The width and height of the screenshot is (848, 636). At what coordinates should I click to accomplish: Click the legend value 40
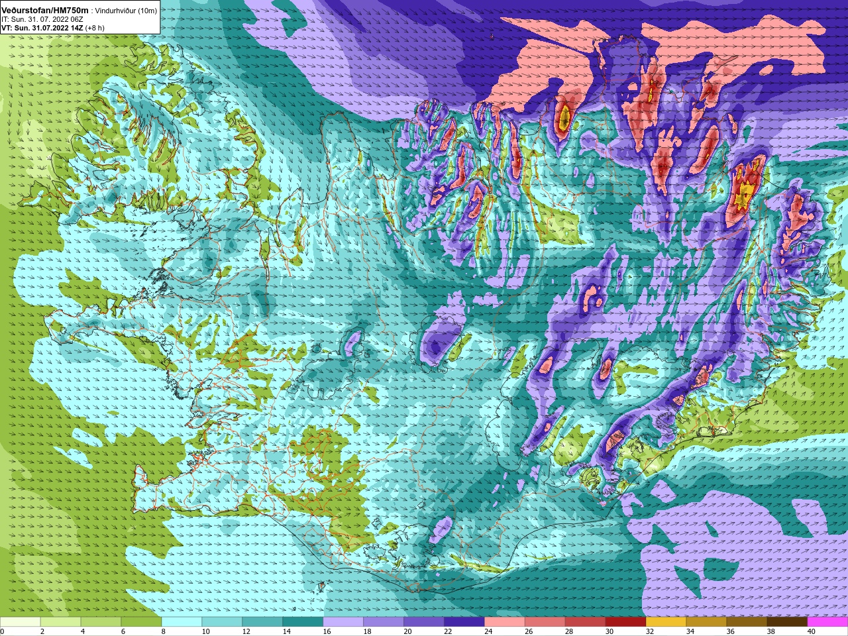[812, 631]
